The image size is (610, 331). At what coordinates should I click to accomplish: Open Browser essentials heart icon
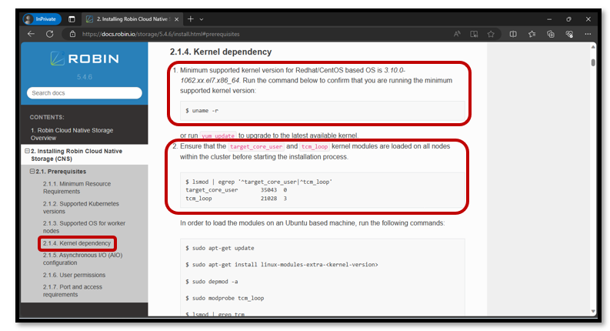click(x=569, y=34)
